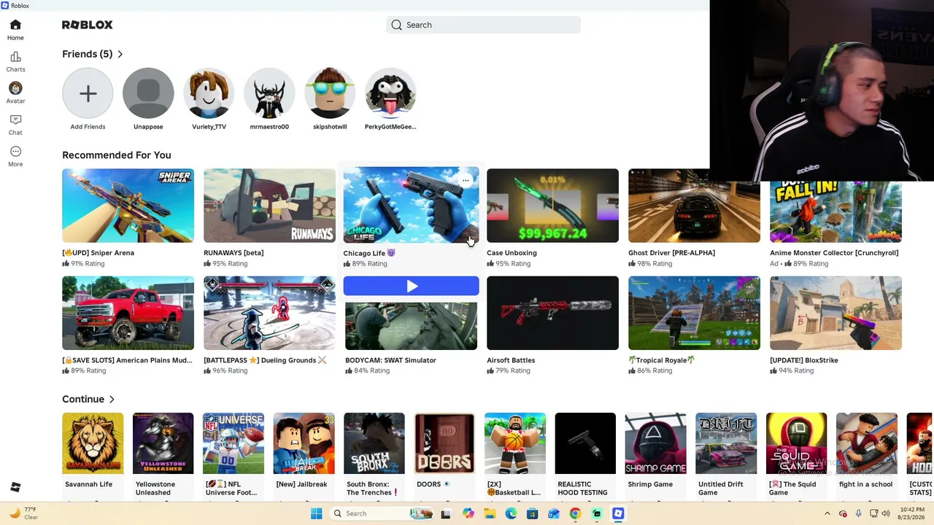Open the BloxStrike game thumbnail
Viewport: 934px width, 525px height.
point(835,313)
